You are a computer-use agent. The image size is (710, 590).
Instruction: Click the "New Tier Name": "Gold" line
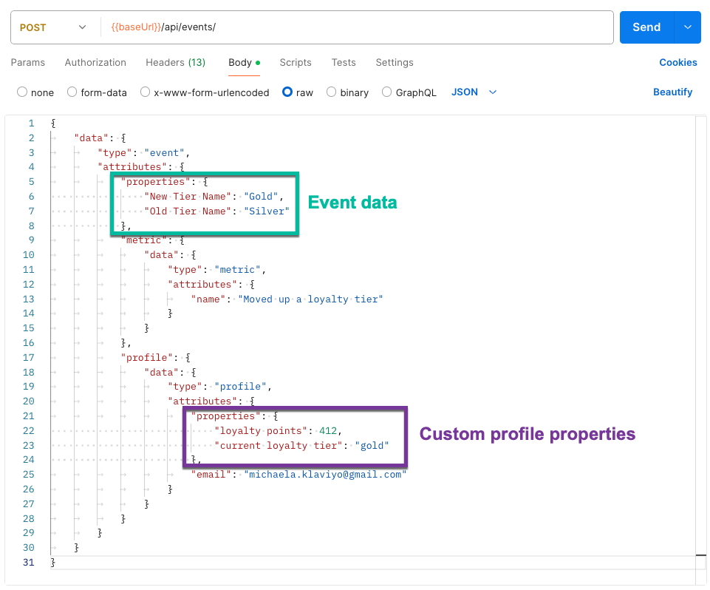214,196
